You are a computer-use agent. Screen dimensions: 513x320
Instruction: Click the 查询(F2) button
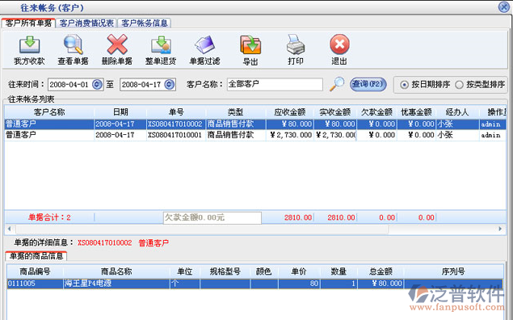coord(368,84)
